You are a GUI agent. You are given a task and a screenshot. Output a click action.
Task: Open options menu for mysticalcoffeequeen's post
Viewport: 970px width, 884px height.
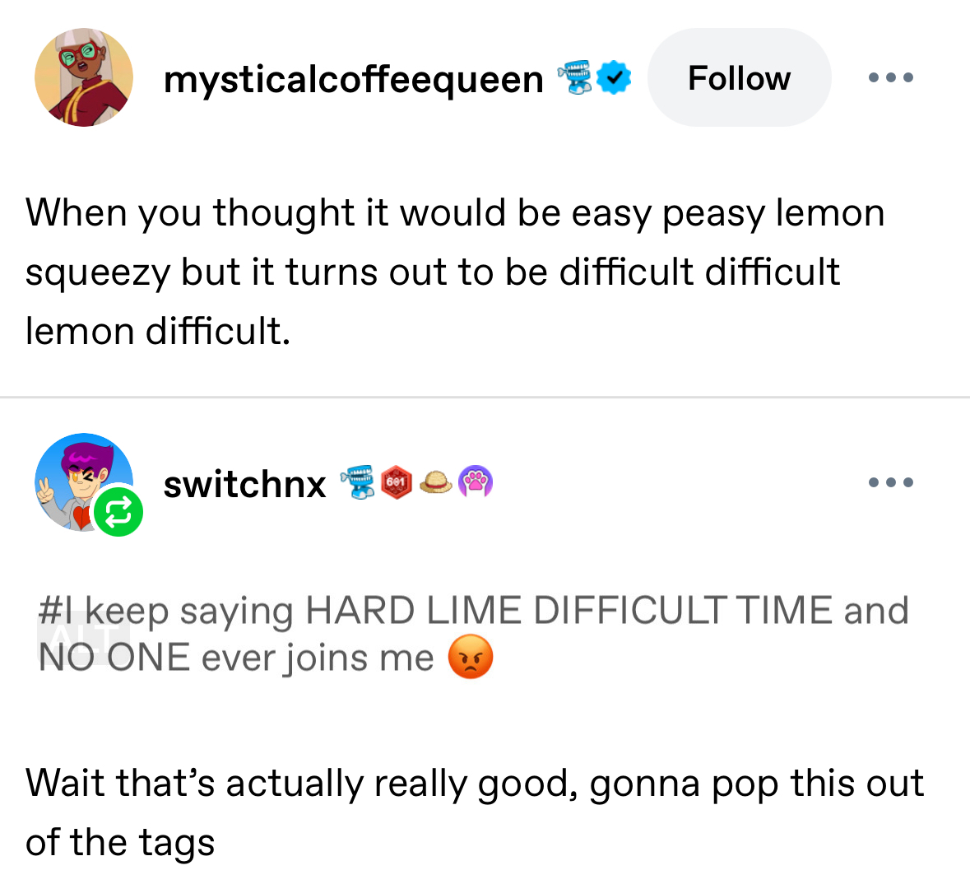tap(890, 77)
